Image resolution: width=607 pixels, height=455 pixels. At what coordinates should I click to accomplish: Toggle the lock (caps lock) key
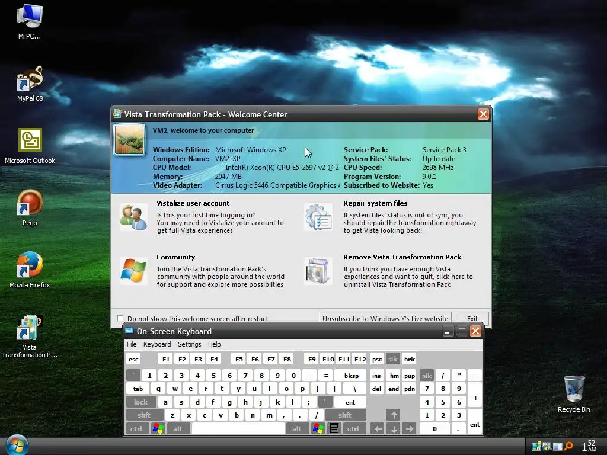tap(141, 402)
